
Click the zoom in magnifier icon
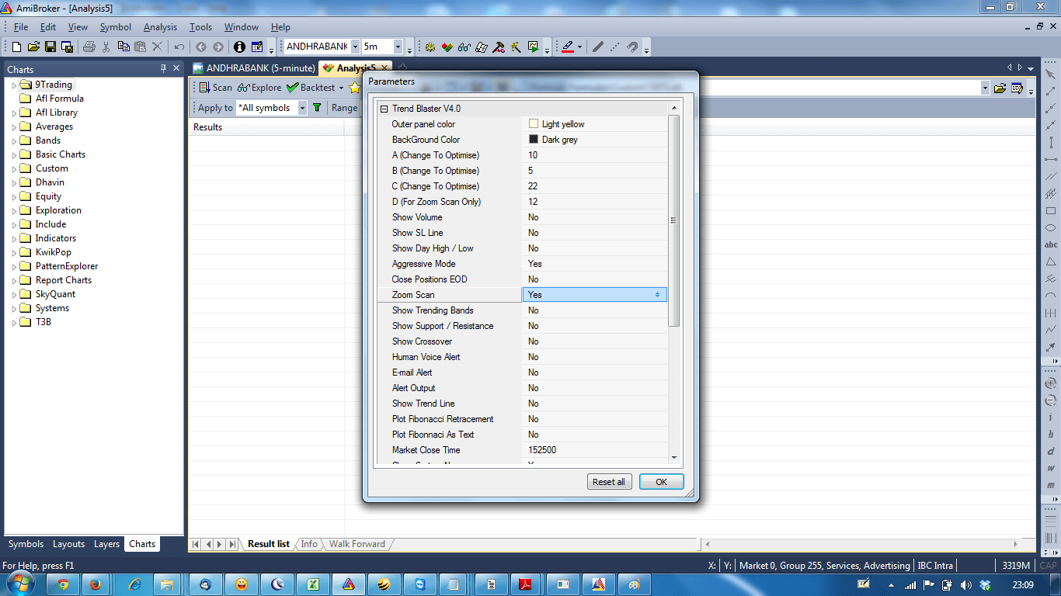(1051, 383)
